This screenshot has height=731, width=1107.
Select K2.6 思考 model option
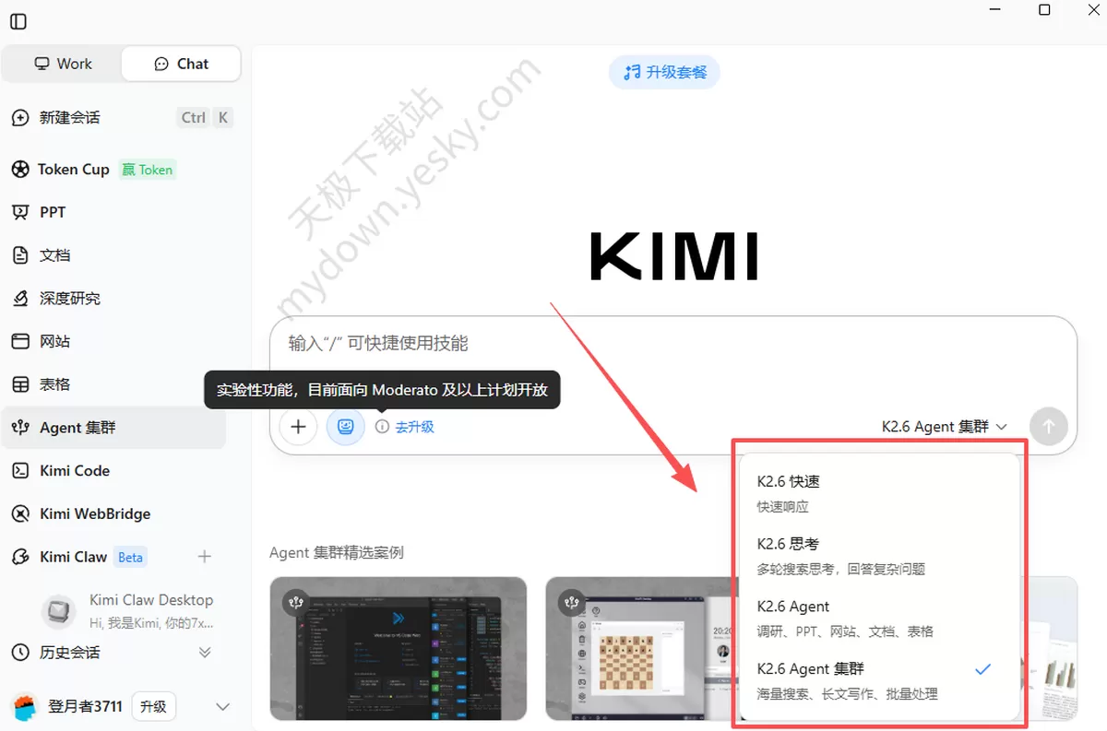[x=881, y=556]
